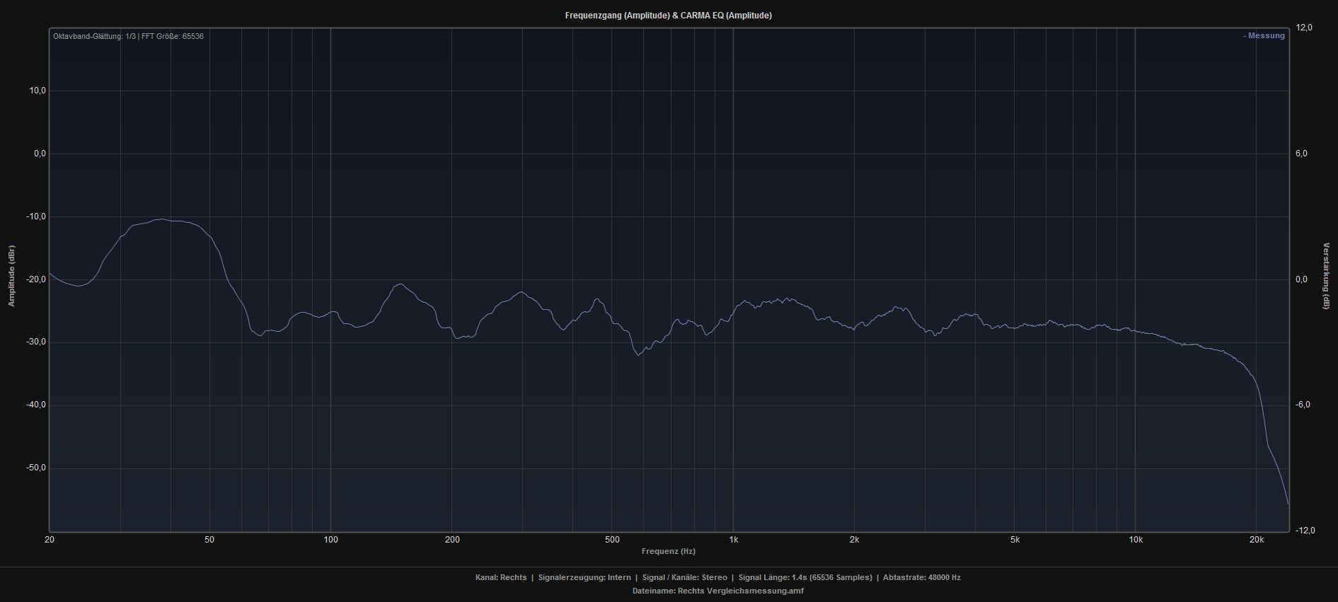This screenshot has height=602, width=1338.
Task: Click the Oktavband-Glättung 1/3 info text
Action: pyautogui.click(x=128, y=36)
